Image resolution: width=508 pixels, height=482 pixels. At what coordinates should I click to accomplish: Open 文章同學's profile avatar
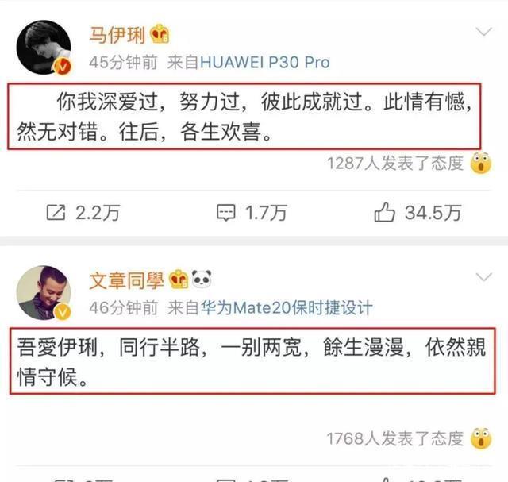(x=44, y=293)
